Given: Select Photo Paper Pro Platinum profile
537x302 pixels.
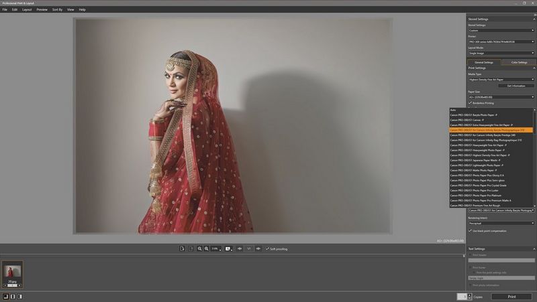Looking at the screenshot, I should click(x=491, y=196).
